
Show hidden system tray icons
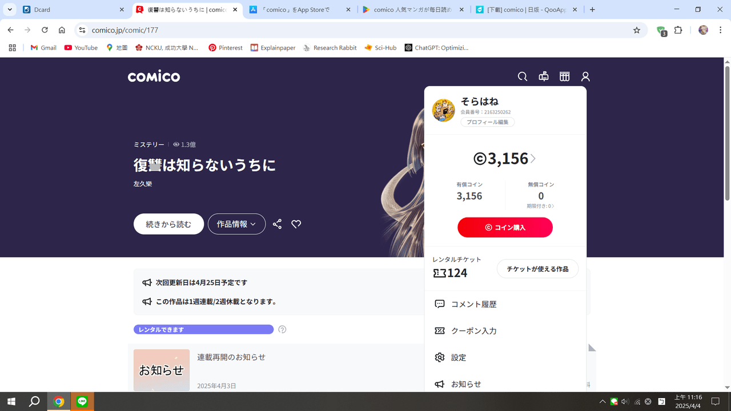tap(602, 401)
